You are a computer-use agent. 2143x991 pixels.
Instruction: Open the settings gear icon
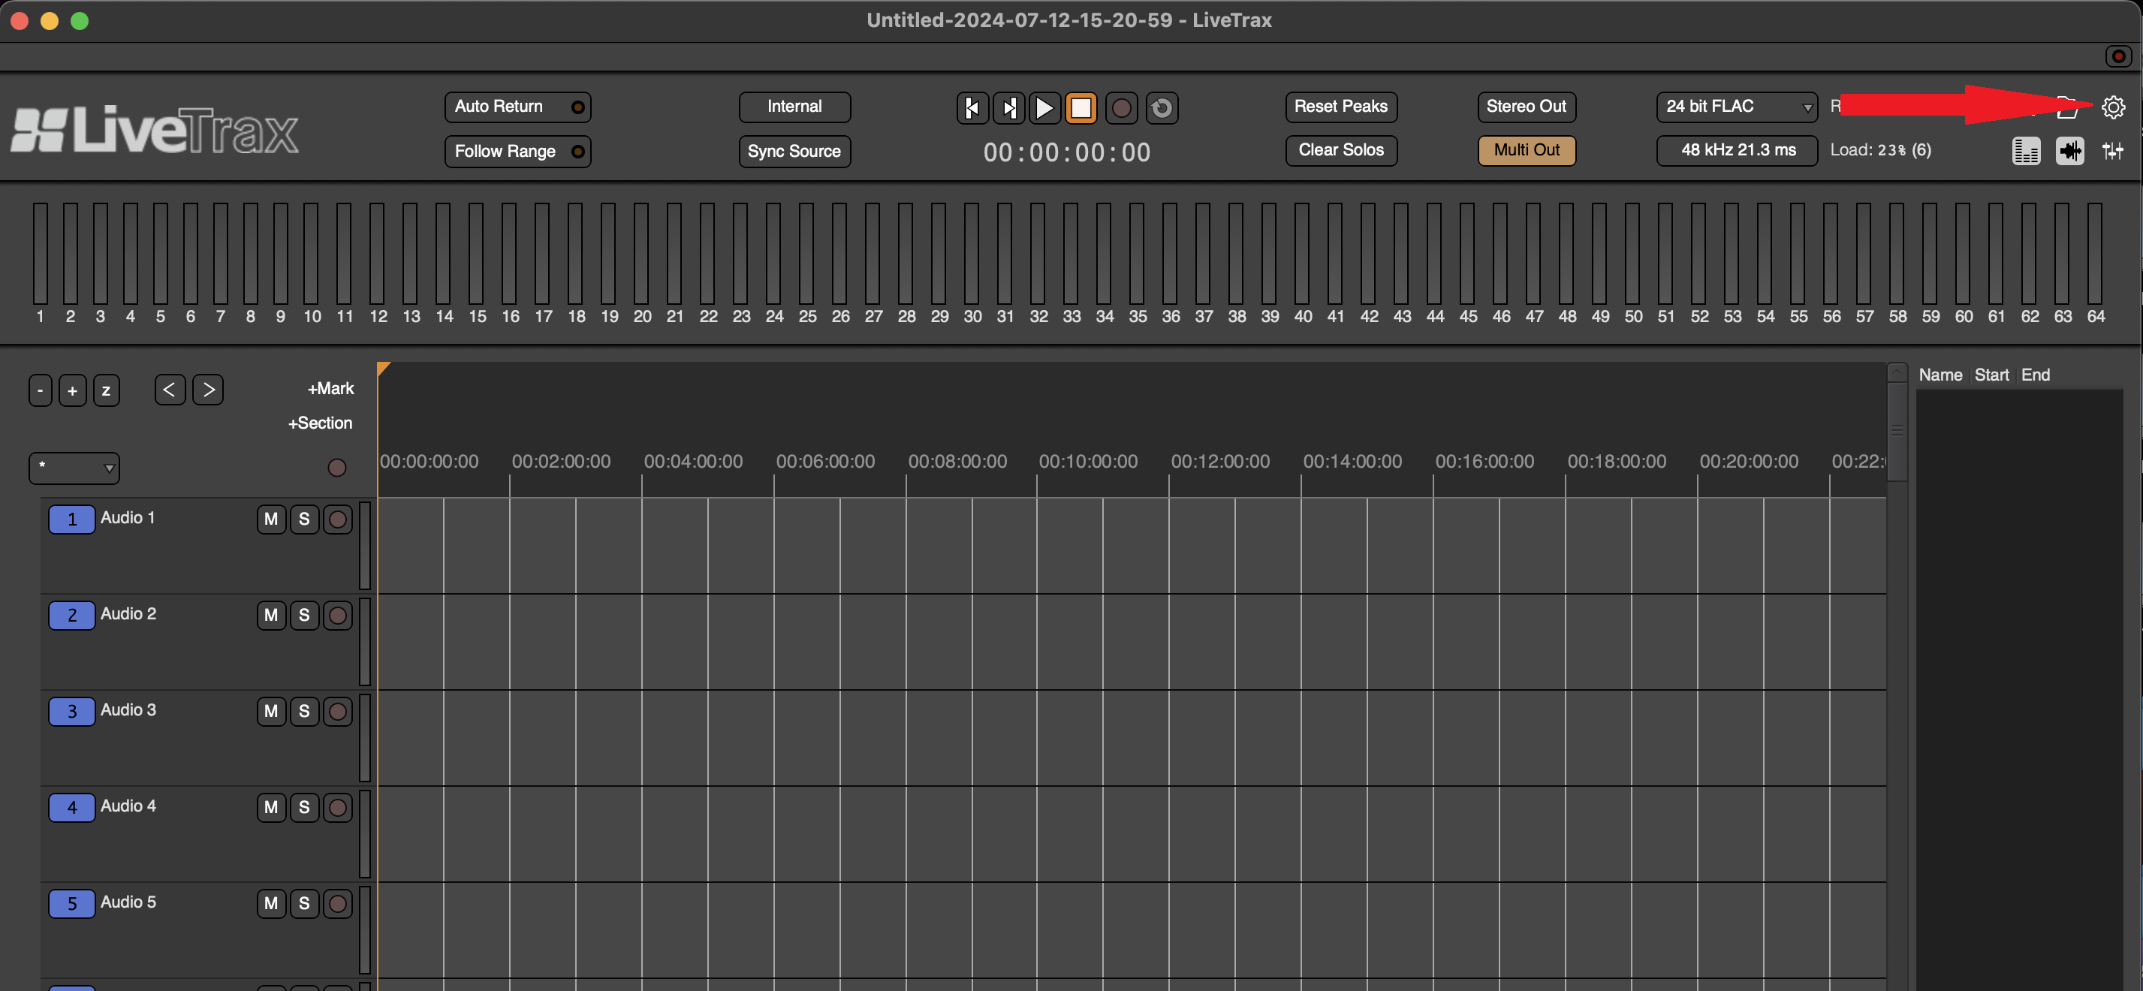[x=2113, y=107]
